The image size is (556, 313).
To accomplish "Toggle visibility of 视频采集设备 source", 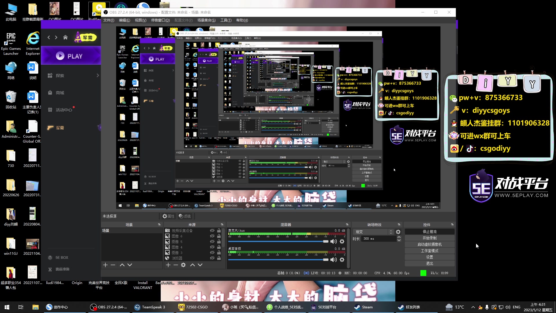I will 212,231.
